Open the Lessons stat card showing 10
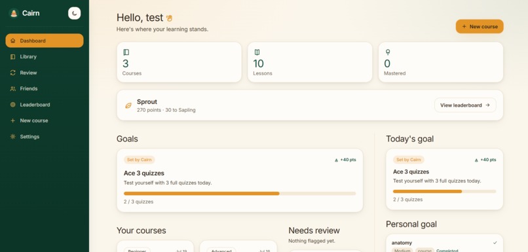The width and height of the screenshot is (528, 252). pyautogui.click(x=310, y=62)
